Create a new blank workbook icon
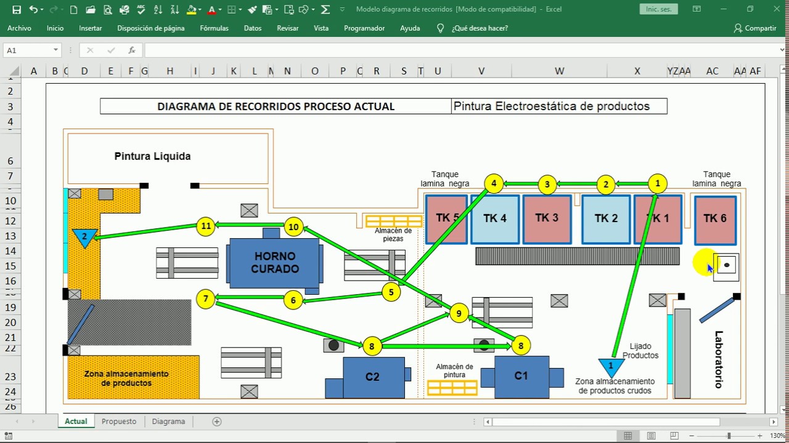Screen dimensions: 789x443 point(74,9)
